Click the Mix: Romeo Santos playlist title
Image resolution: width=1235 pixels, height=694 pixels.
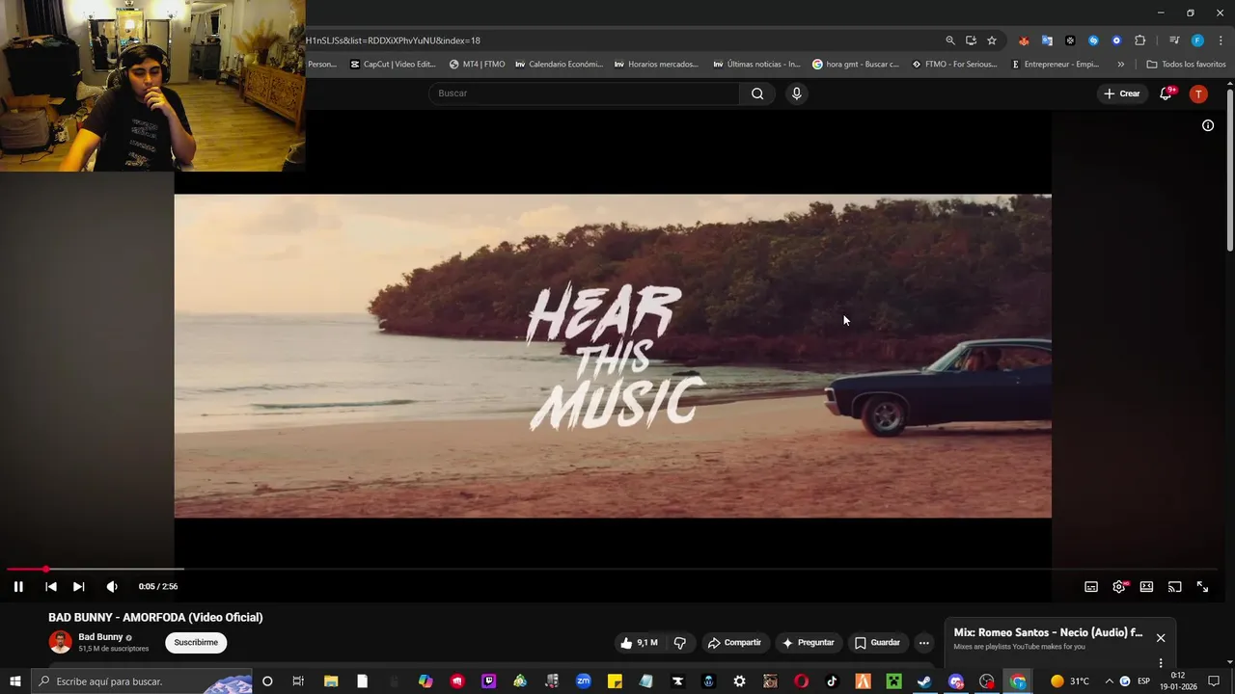click(1048, 633)
